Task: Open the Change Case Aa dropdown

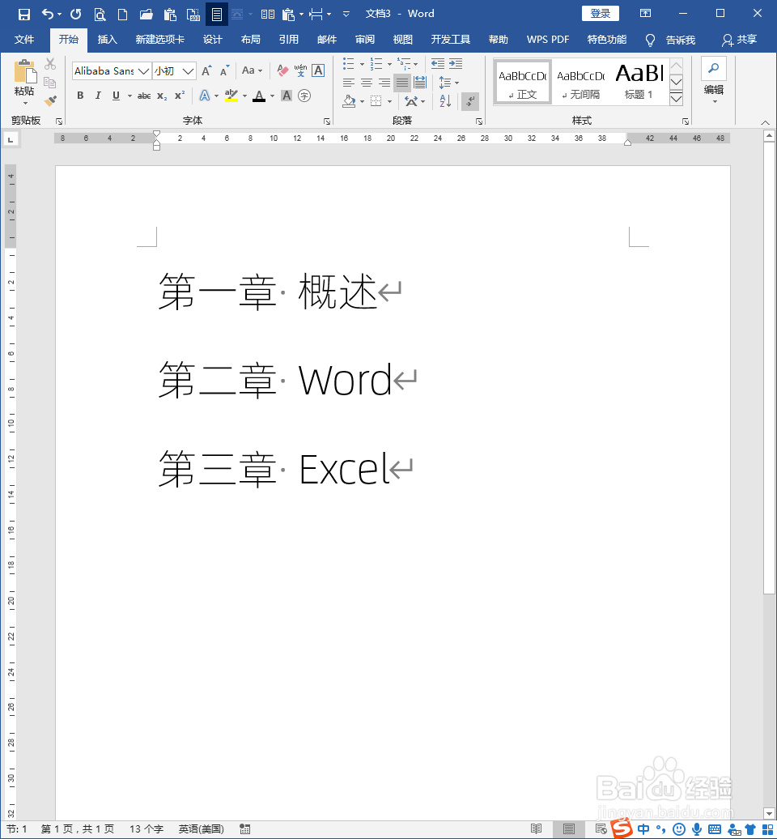Action: [252, 70]
